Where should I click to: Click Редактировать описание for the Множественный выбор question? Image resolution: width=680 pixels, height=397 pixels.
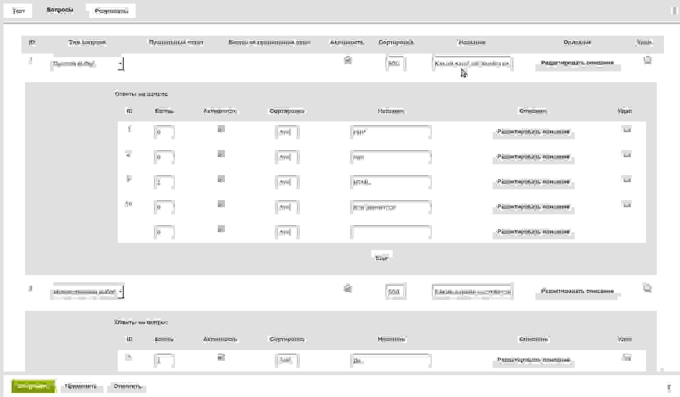click(577, 291)
